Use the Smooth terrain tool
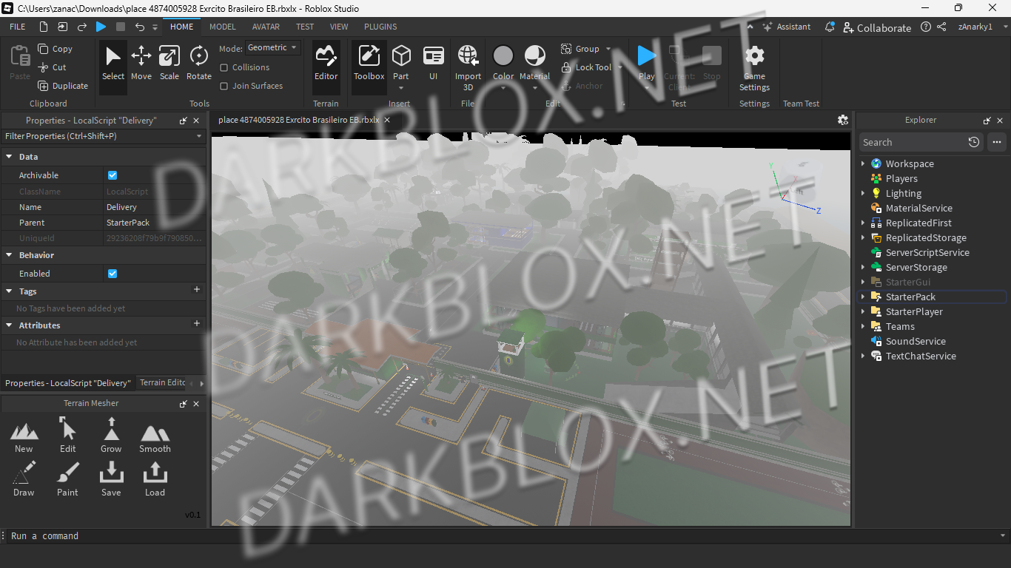This screenshot has height=568, width=1011. point(155,436)
